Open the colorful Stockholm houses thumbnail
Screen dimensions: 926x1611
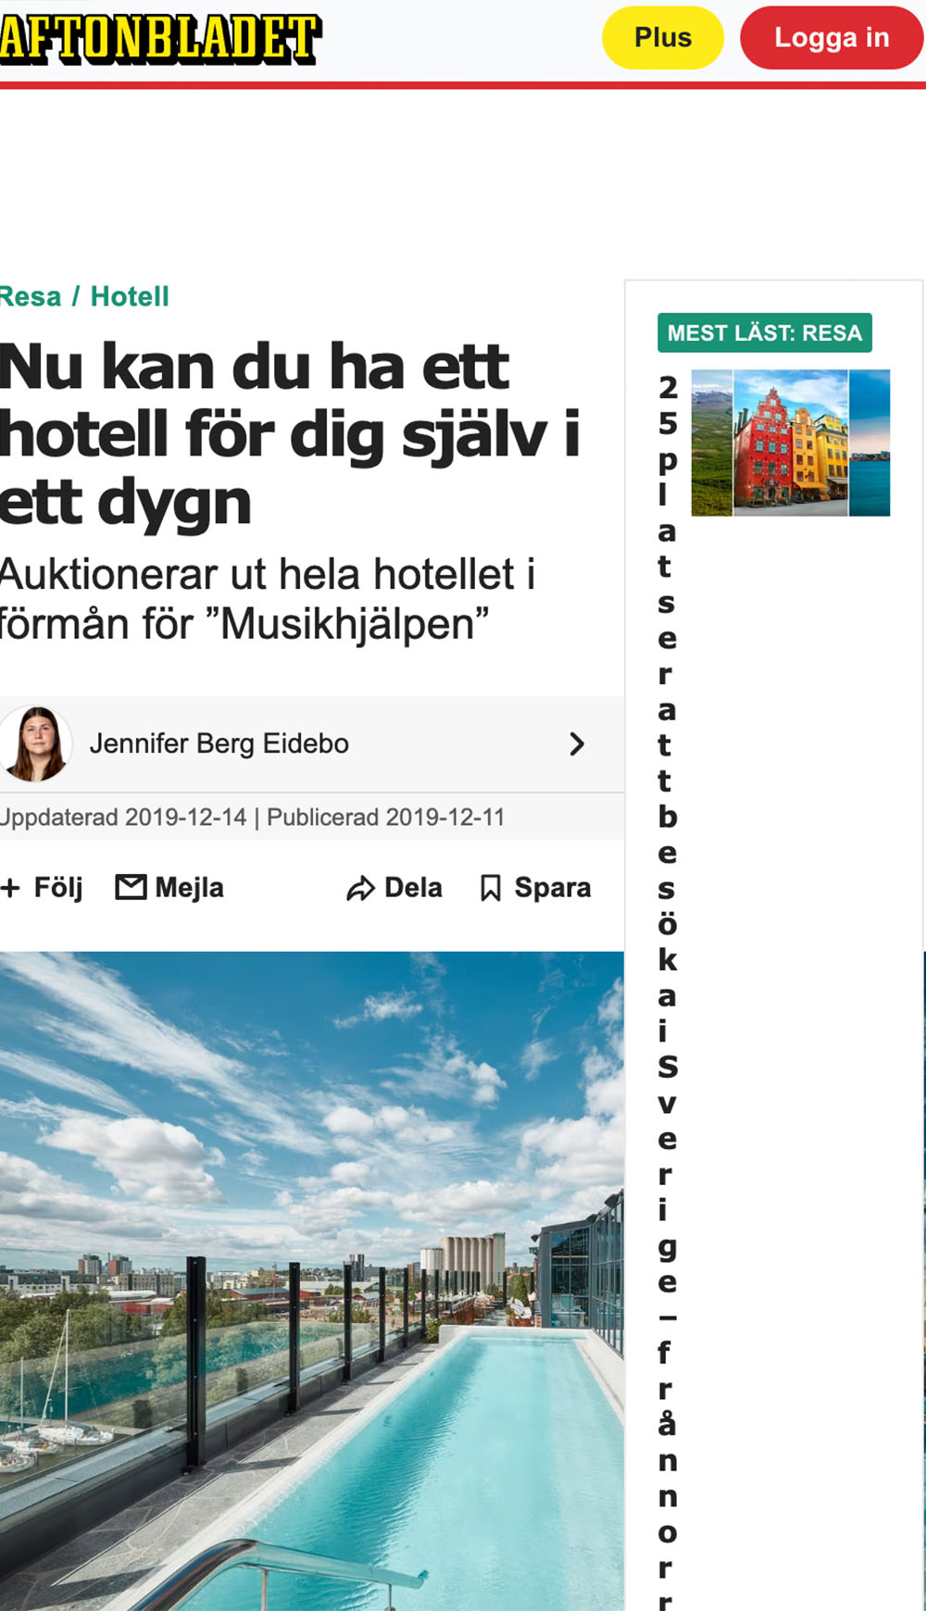click(x=791, y=443)
